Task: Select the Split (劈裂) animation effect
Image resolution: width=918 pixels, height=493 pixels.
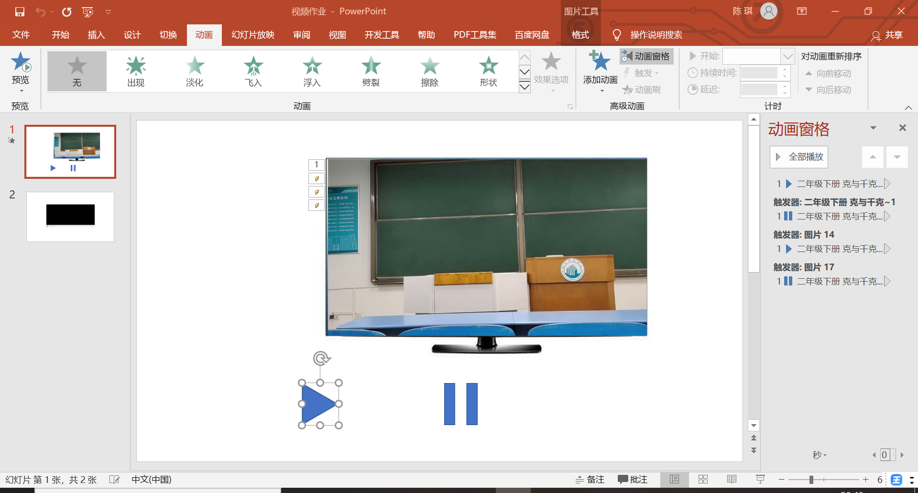Action: [371, 71]
